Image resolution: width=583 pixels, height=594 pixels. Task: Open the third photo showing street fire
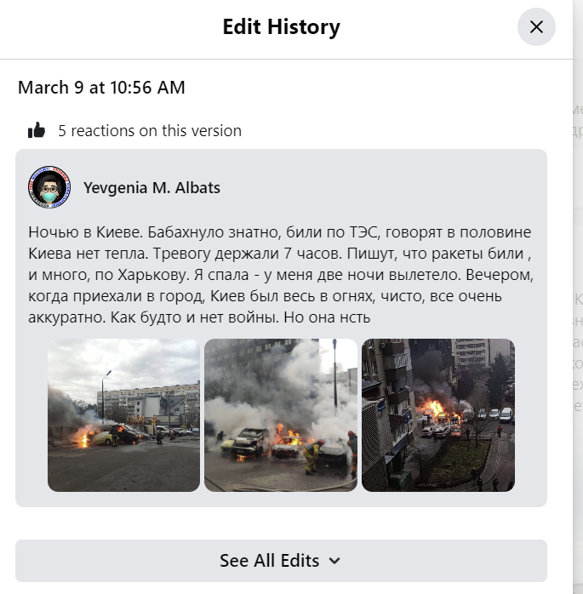tap(438, 415)
